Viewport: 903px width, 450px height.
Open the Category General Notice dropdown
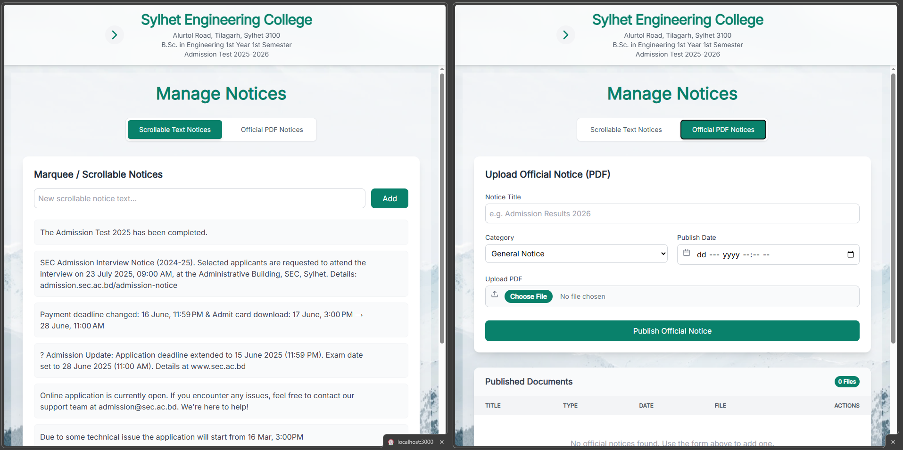pyautogui.click(x=576, y=254)
